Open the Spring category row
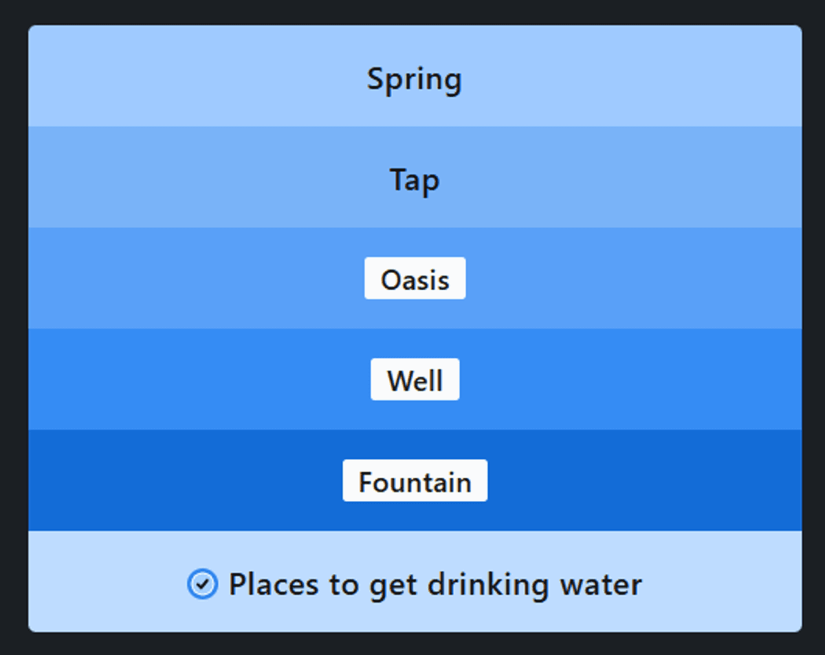825x655 pixels. (x=619, y=77)
